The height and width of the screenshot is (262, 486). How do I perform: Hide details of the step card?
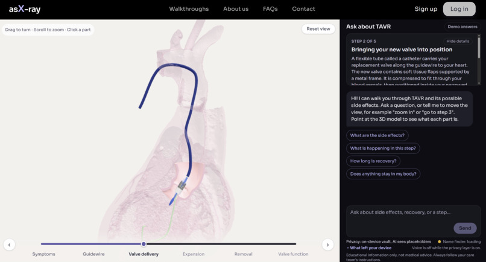458,41
